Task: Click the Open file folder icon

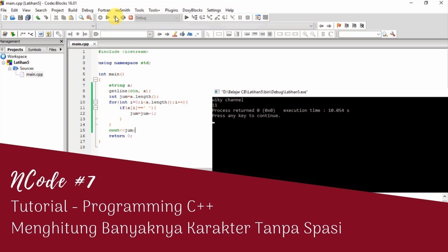Action: (x=13, y=17)
